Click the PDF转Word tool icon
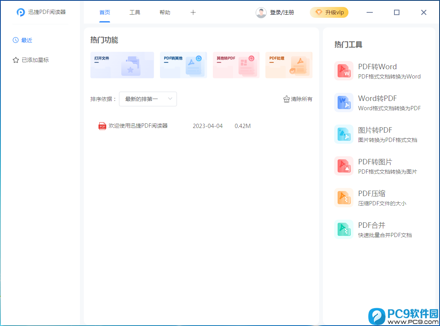Viewport: 440px width, 326px height. tap(344, 71)
